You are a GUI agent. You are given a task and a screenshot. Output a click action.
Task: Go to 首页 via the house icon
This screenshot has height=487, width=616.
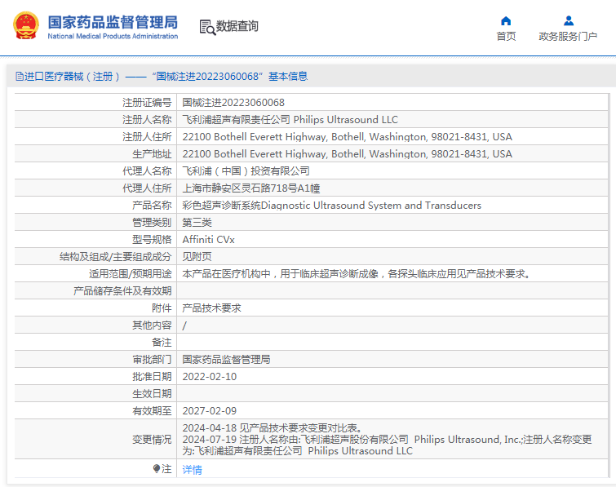pos(506,21)
